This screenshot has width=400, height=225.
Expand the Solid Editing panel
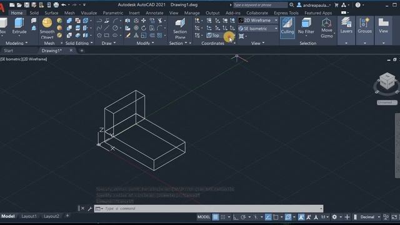click(79, 43)
